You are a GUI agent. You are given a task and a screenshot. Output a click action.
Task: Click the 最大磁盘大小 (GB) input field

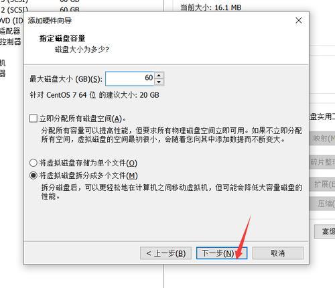coord(130,78)
